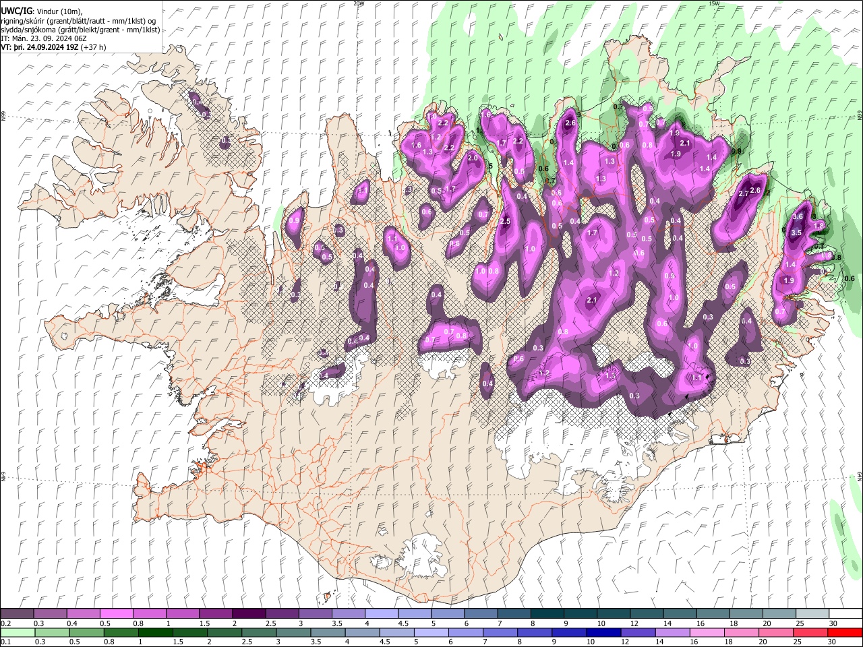
Task: Click the "3.6" precipitation value on the map
Action: click(x=798, y=217)
